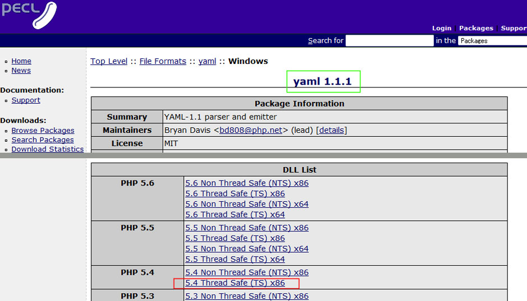527x301 pixels.
Task: Go to File Formats breadcrumb
Action: (x=163, y=61)
